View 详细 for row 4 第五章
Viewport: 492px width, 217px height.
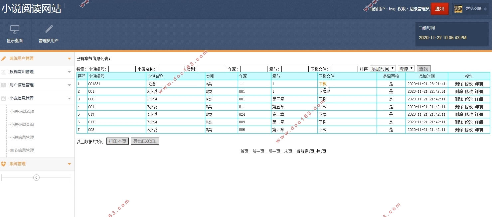(x=479, y=107)
